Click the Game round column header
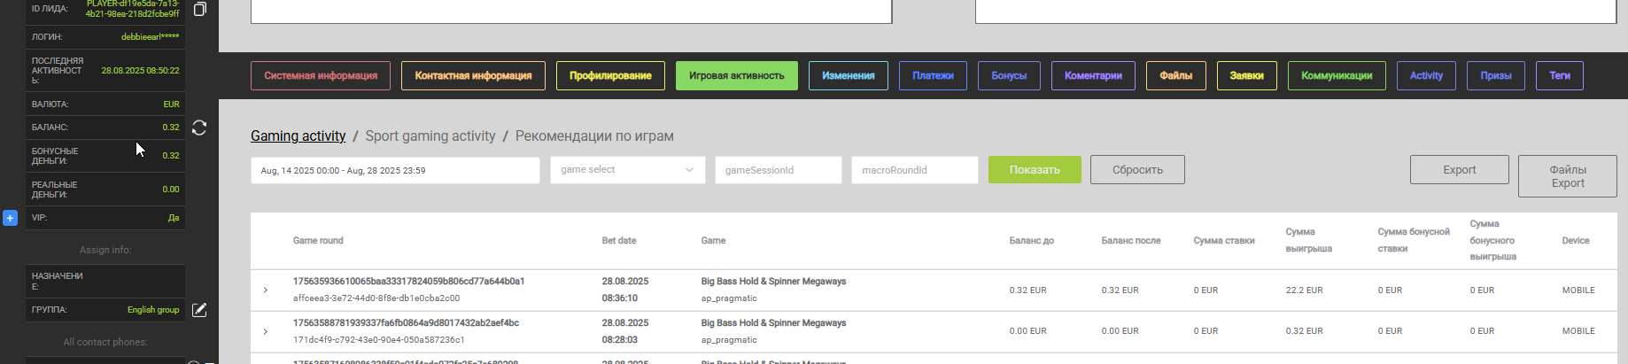1628x364 pixels. coord(318,240)
